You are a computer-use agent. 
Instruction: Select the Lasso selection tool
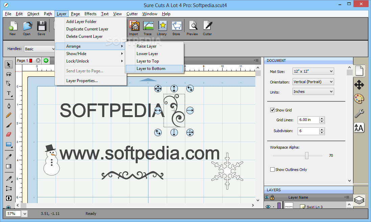[x=9, y=74]
